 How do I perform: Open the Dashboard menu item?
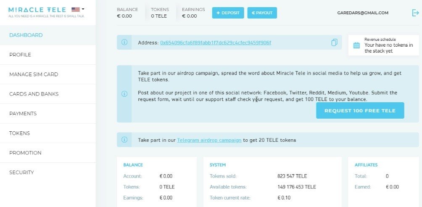47,35
